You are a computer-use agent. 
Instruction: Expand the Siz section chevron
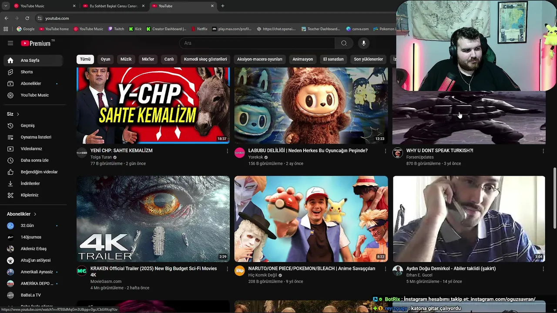tap(18, 114)
